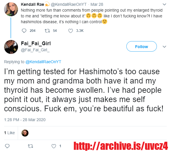Open @Fai_Fai_Girl_ handle

click(35, 50)
